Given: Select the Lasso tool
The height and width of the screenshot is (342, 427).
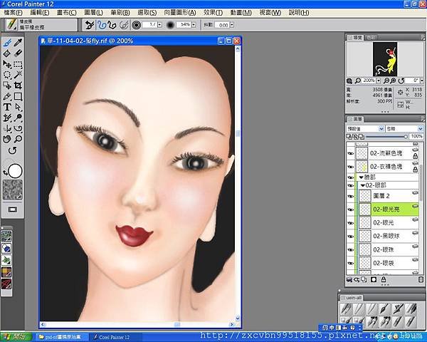Looking at the screenshot, I should click(7, 75).
